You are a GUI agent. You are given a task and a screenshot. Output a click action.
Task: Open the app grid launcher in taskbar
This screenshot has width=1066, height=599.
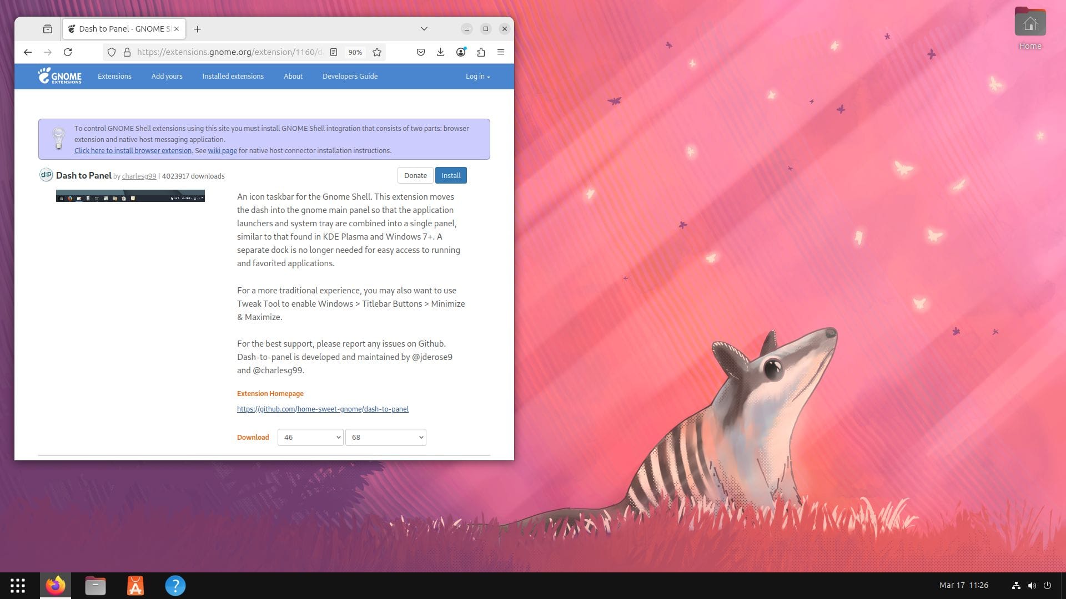tap(18, 585)
